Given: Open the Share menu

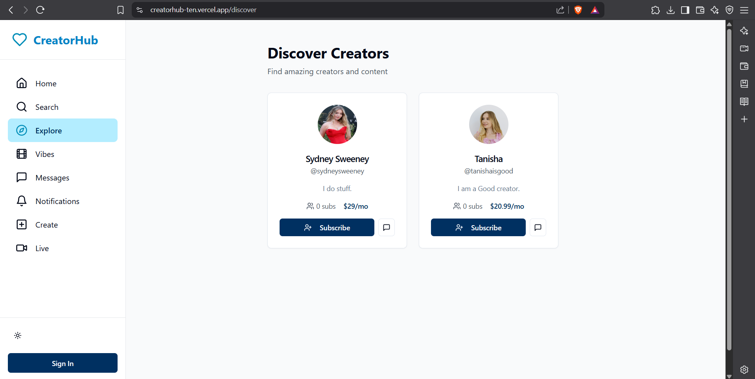Looking at the screenshot, I should [x=560, y=10].
